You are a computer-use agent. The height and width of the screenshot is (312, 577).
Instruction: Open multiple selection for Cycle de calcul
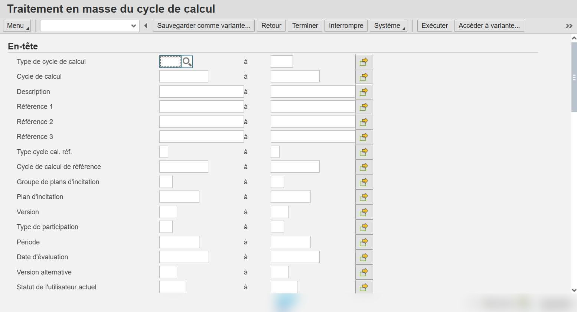(364, 77)
